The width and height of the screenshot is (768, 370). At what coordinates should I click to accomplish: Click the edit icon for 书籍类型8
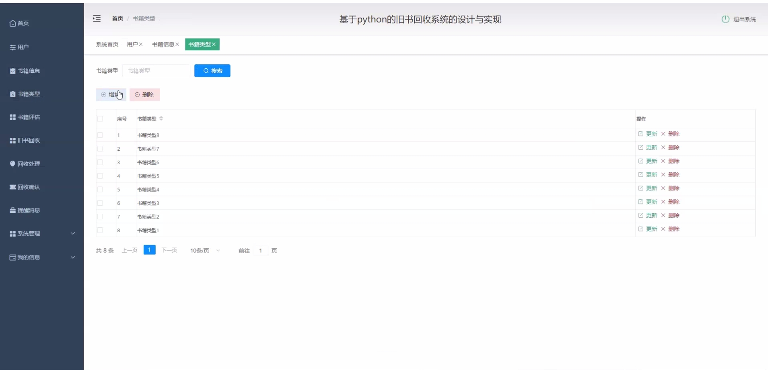(x=640, y=134)
